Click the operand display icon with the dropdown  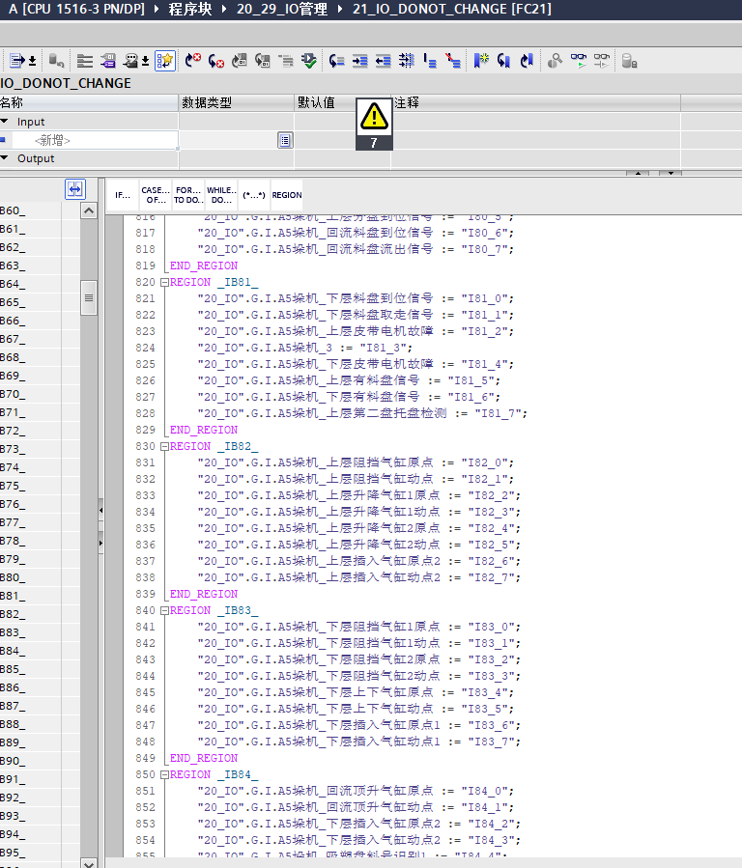130,60
